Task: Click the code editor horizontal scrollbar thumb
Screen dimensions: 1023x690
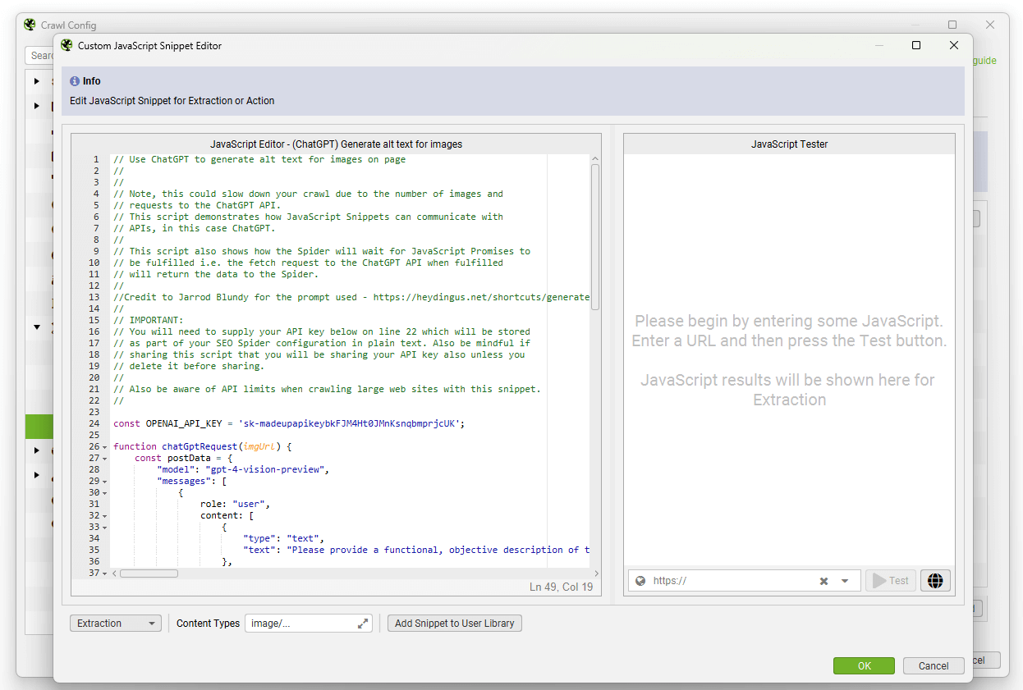Action: [149, 573]
